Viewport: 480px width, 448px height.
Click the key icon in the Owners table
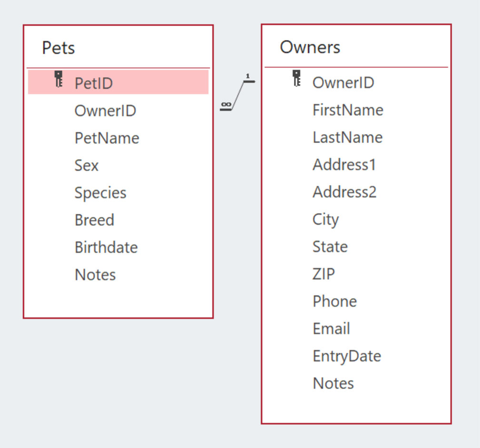[x=296, y=78]
